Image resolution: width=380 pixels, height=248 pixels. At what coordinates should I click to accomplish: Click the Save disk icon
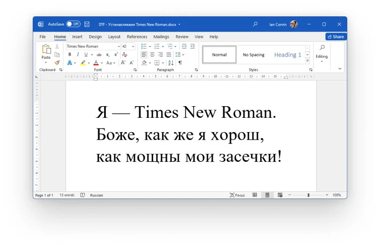87,24
